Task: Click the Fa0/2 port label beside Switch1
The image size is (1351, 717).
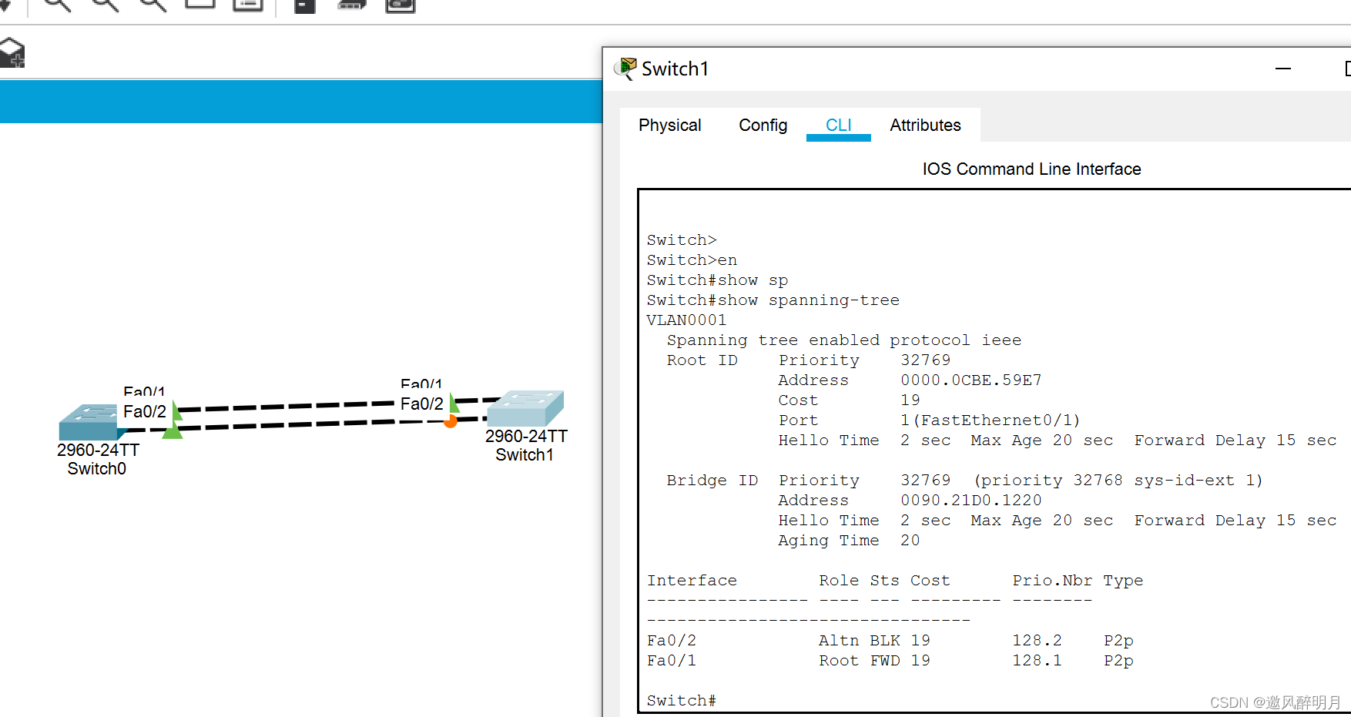Action: coord(422,404)
